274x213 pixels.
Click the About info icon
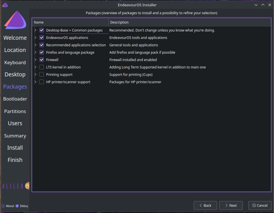pyautogui.click(x=3, y=206)
